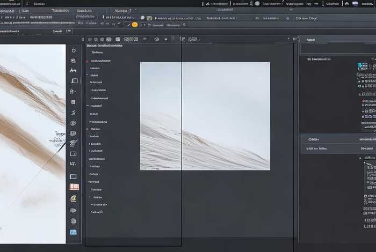The image size is (376, 252).
Task: Click the yellow circle swatch in the top toolbar
Action: click(x=134, y=25)
